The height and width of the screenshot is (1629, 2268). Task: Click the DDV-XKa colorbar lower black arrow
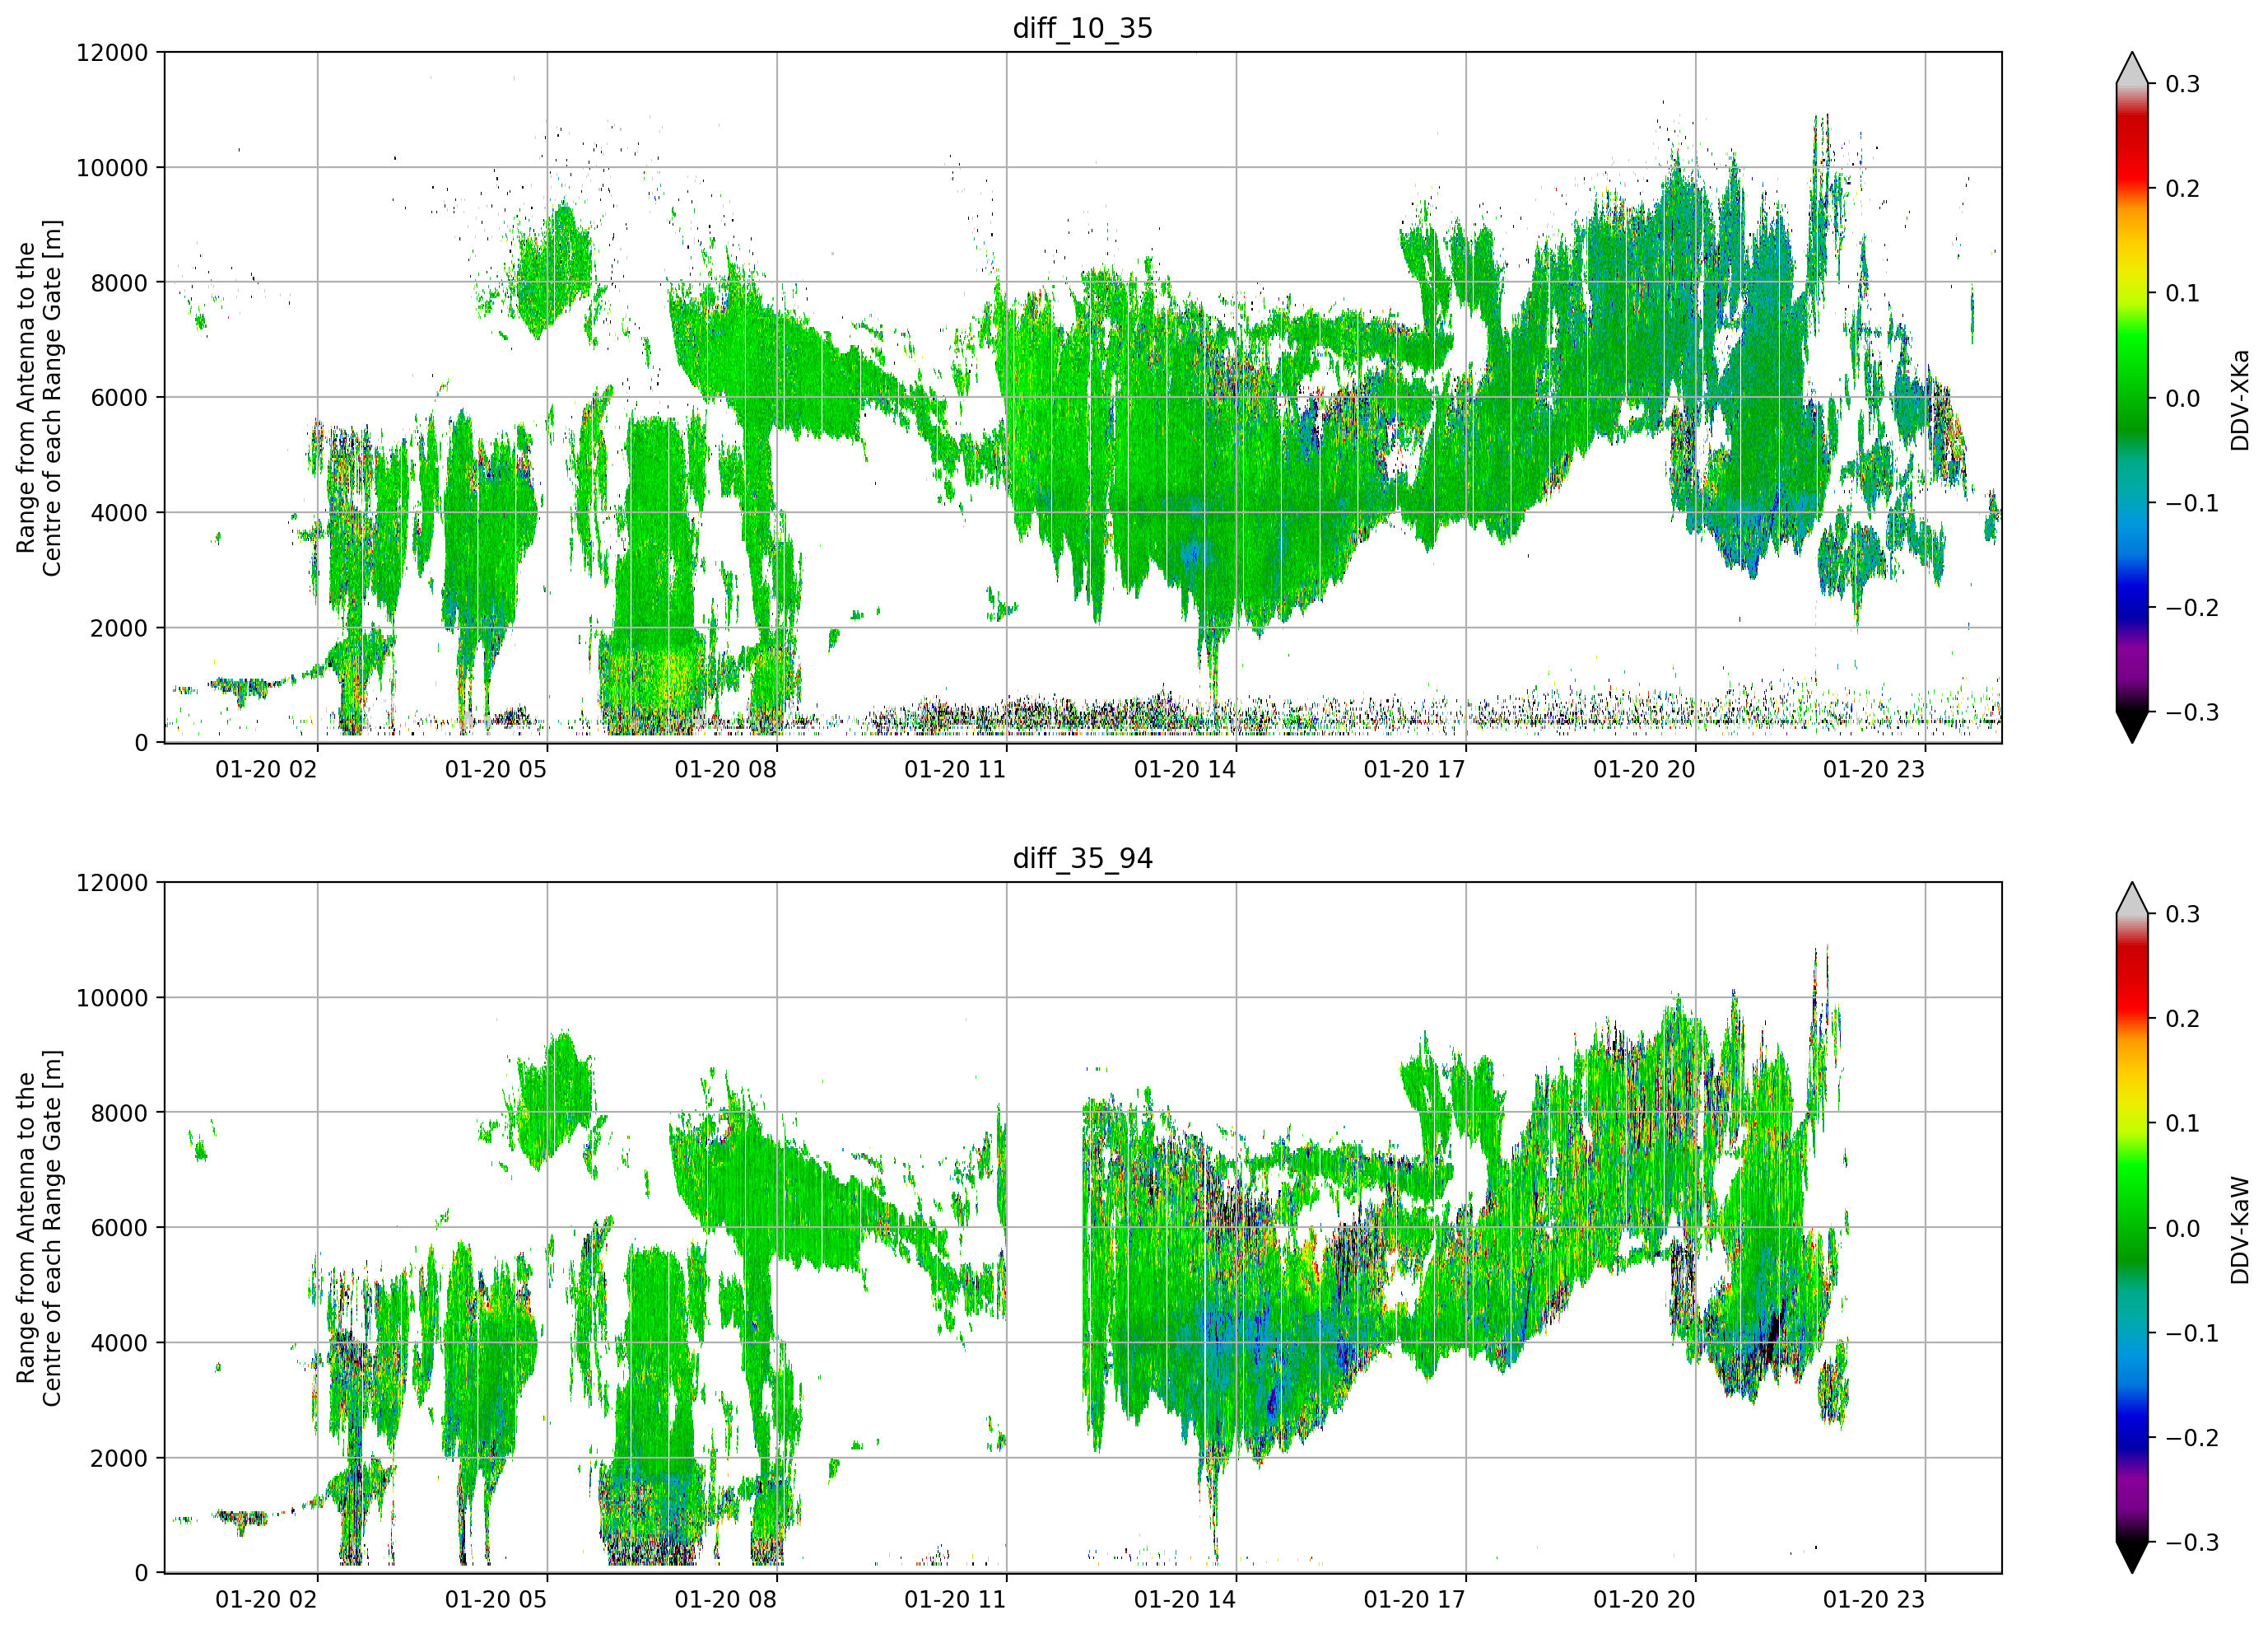click(x=2132, y=726)
